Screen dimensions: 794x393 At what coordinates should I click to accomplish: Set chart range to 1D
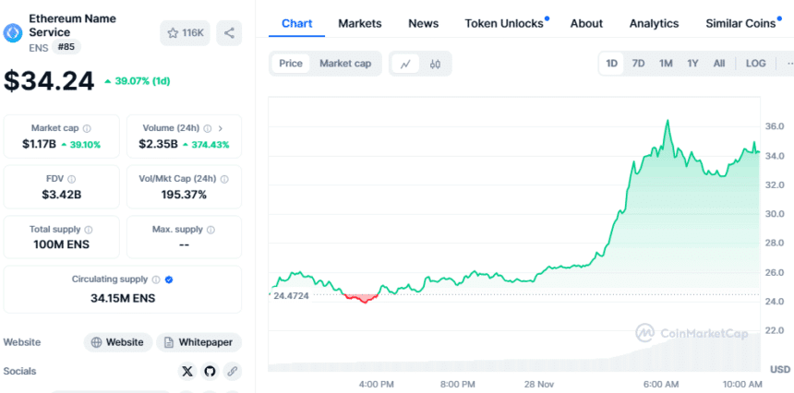[612, 64]
